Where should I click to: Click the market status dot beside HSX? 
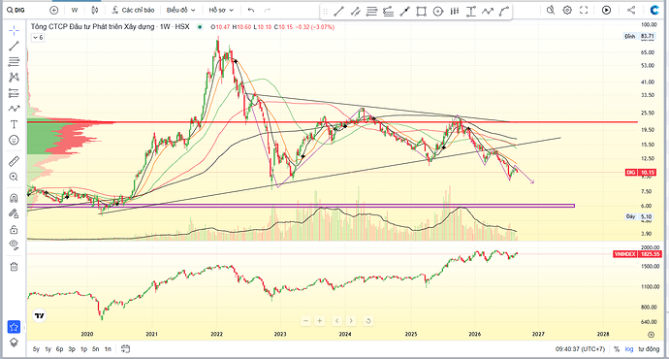(200, 27)
